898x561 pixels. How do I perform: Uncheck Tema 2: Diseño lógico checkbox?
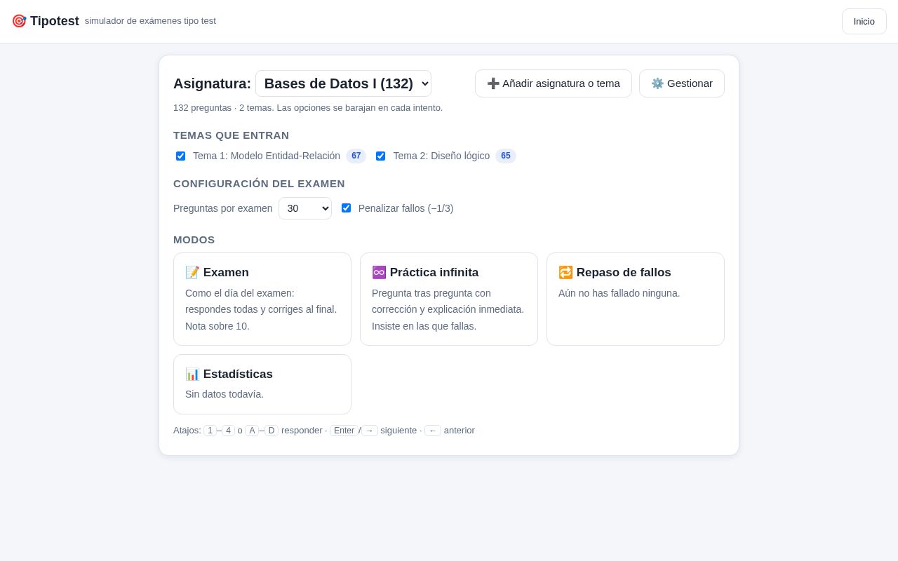(380, 156)
